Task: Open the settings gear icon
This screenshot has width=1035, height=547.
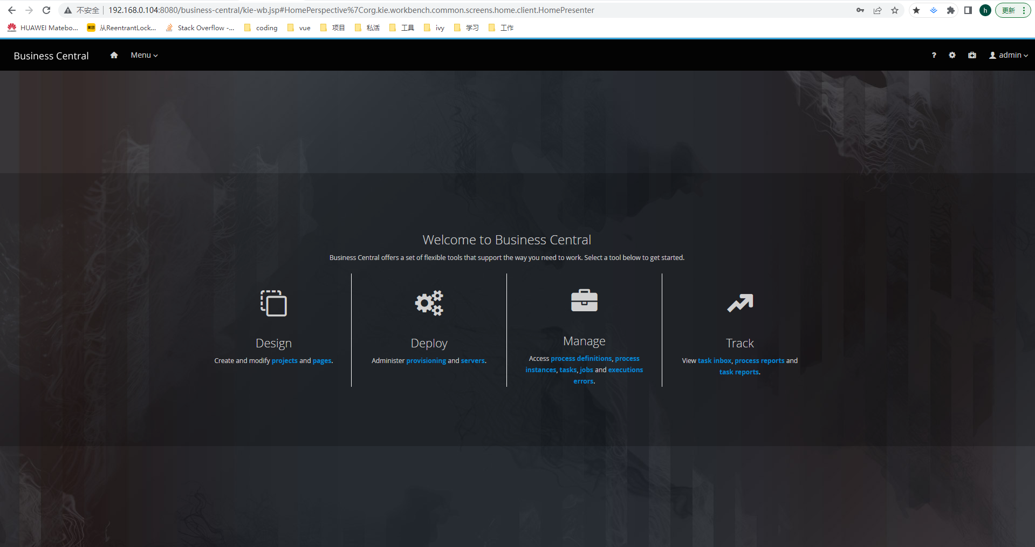Action: pos(952,55)
